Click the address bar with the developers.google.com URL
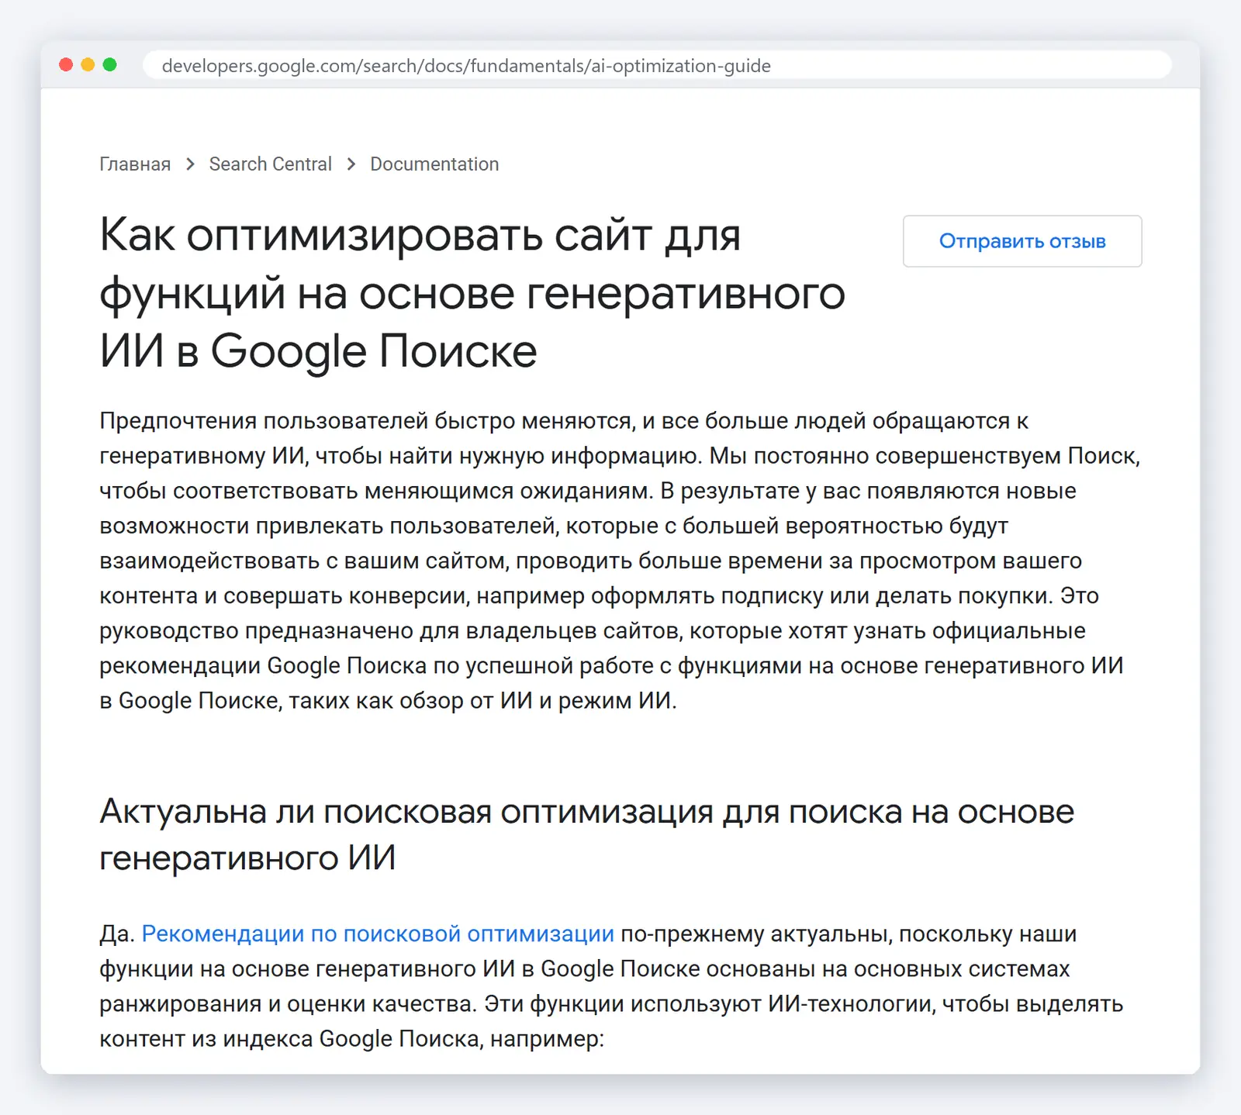This screenshot has width=1241, height=1115. coord(657,65)
